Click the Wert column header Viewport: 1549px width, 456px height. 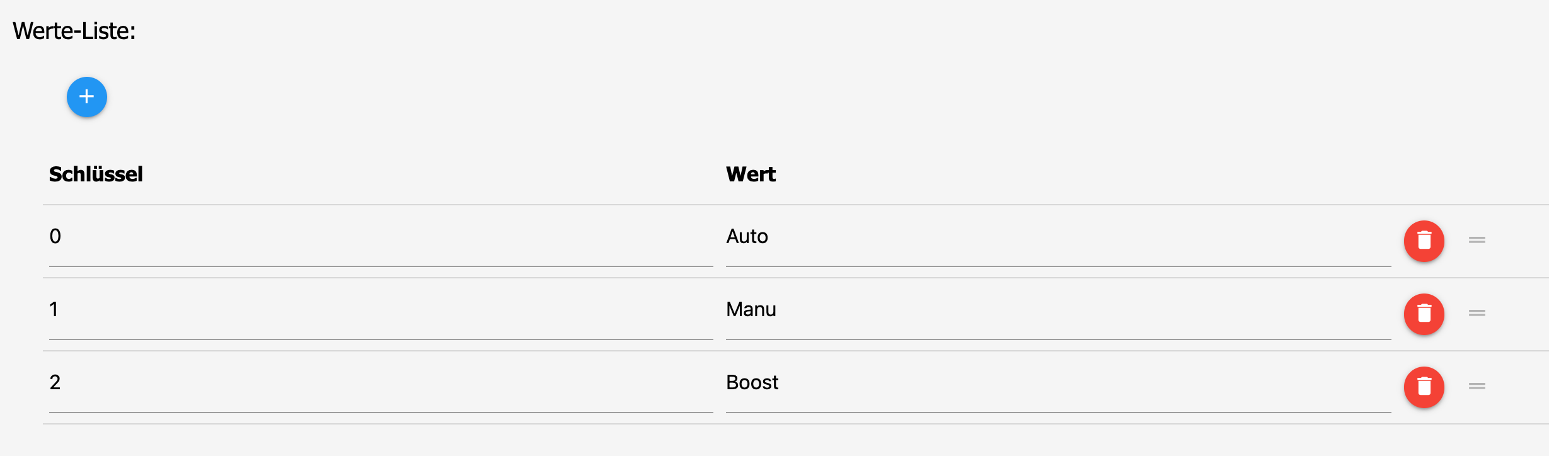pos(751,174)
